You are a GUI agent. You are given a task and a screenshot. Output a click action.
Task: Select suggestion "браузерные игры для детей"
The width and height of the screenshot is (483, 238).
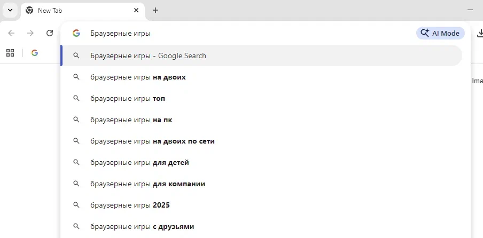139,163
